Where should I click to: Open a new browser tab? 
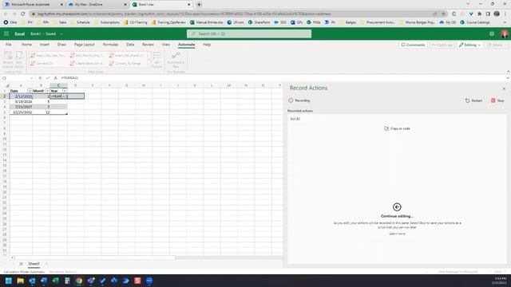tap(199, 5)
